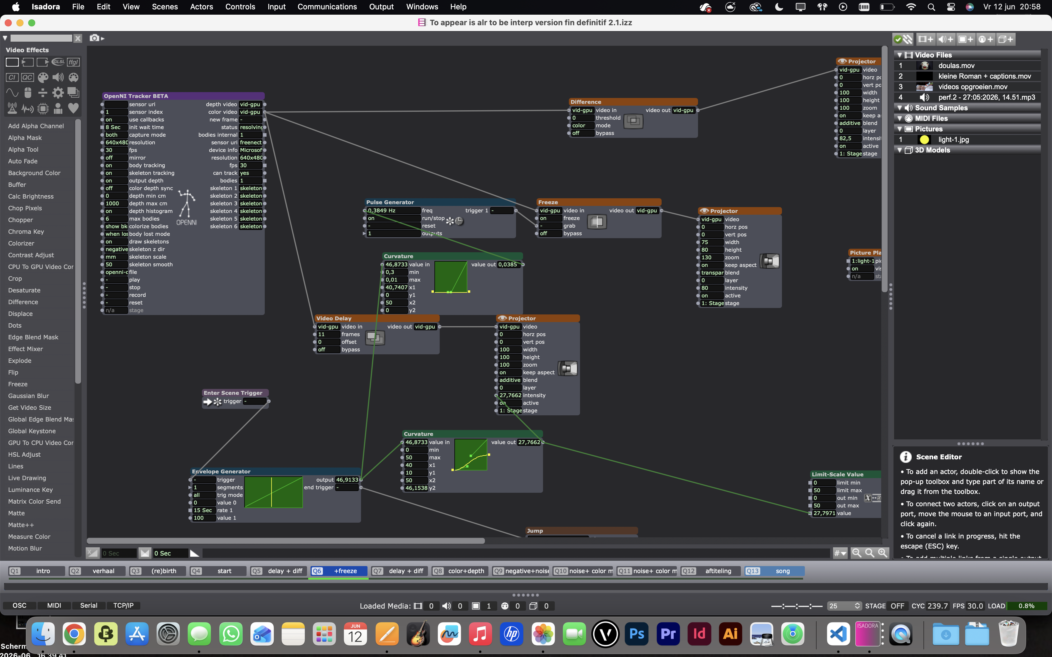Select the ffgl plugin actor group
Image resolution: width=1052 pixels, height=657 pixels.
pyautogui.click(x=73, y=62)
